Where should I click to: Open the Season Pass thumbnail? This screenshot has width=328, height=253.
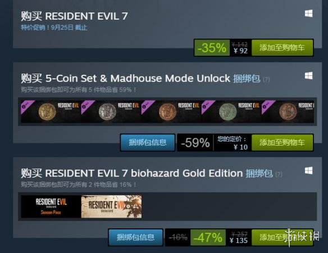pos(51,206)
